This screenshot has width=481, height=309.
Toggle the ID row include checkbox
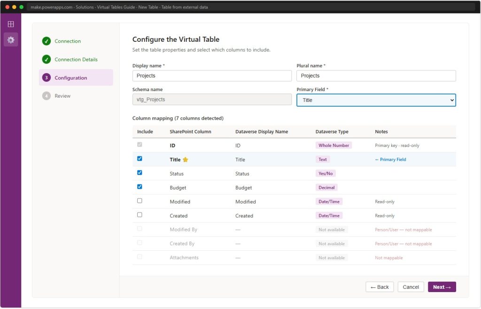click(x=140, y=144)
